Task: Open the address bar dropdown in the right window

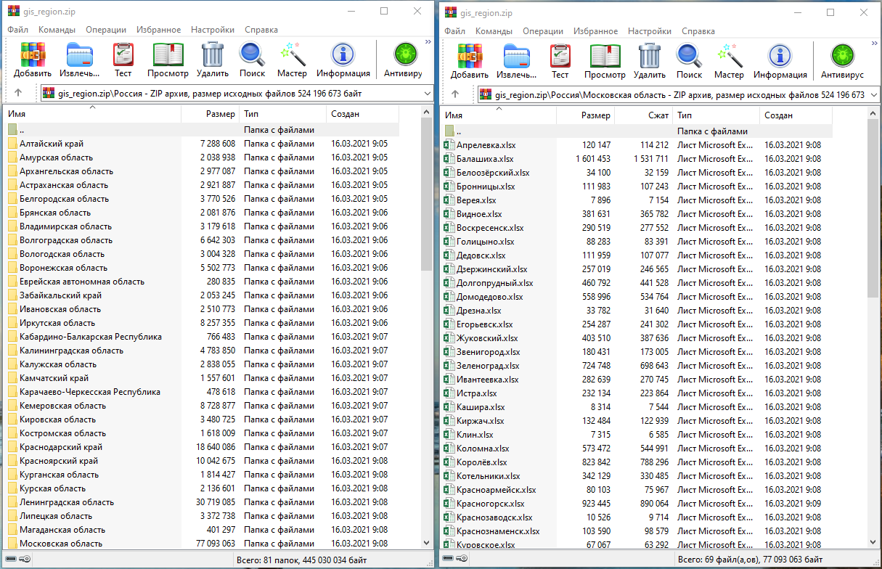Action: 871,94
